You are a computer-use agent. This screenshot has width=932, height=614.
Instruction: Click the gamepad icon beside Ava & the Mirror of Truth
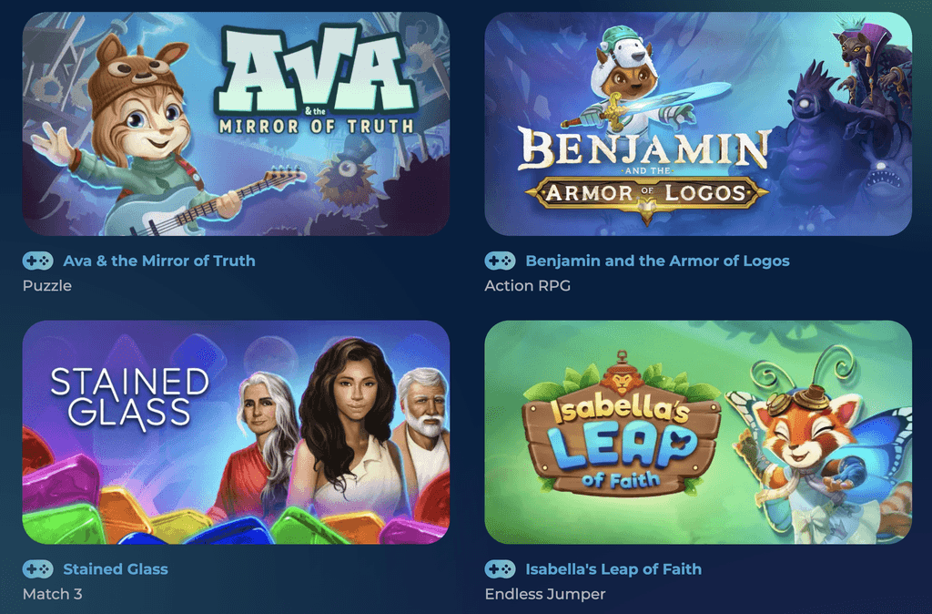[x=38, y=261]
